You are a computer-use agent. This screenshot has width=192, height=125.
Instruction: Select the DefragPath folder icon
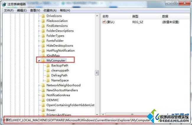tap(48, 76)
